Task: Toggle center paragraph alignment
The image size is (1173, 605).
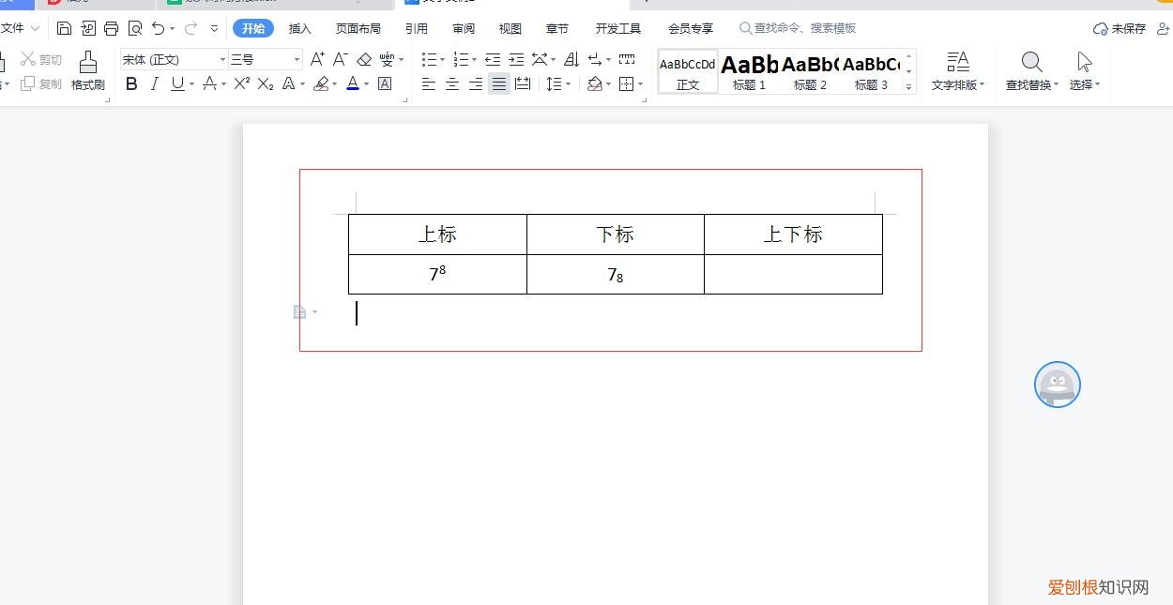Action: coord(452,84)
